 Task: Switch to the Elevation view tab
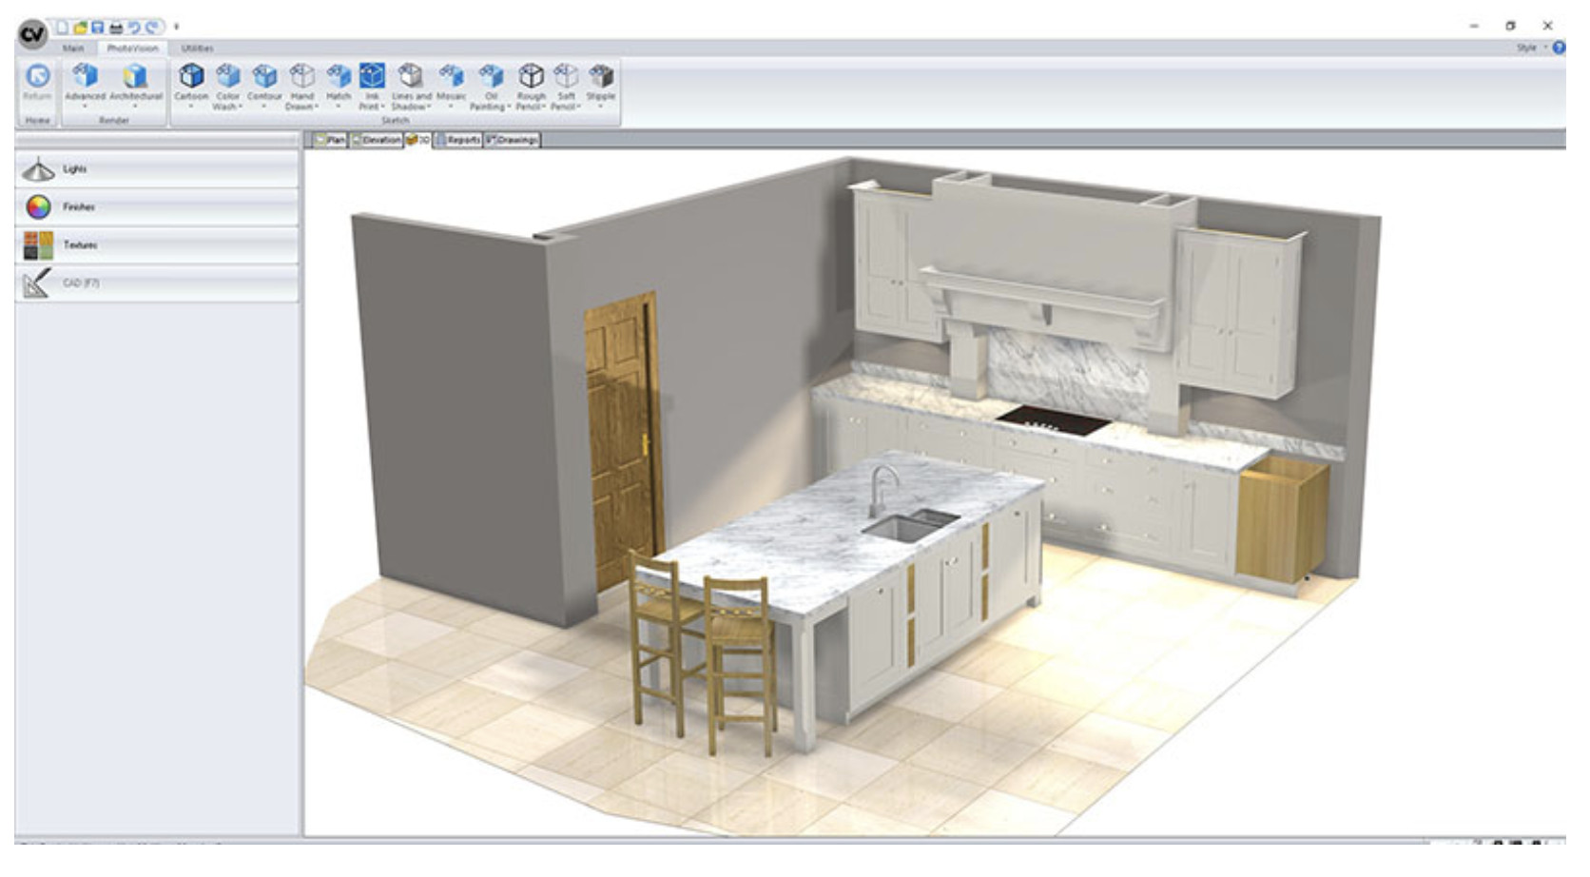tap(377, 140)
